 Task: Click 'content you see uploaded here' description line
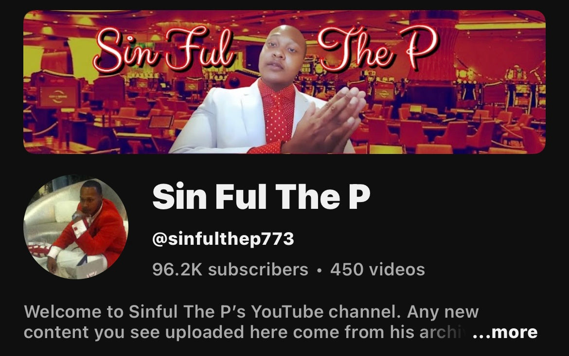coord(134,332)
